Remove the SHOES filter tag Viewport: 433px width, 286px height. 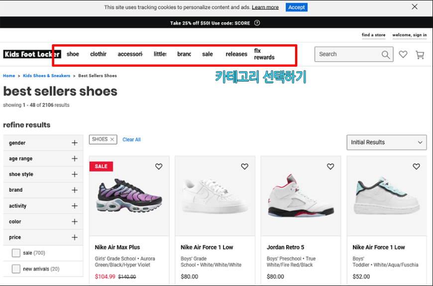point(112,139)
